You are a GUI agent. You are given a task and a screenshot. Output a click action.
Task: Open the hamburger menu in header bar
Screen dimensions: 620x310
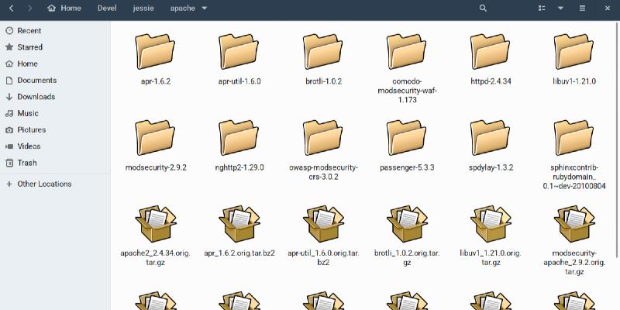pyautogui.click(x=582, y=9)
